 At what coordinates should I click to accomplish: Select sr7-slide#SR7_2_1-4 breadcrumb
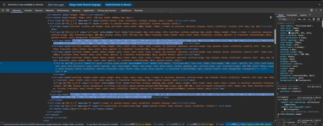(175, 124)
